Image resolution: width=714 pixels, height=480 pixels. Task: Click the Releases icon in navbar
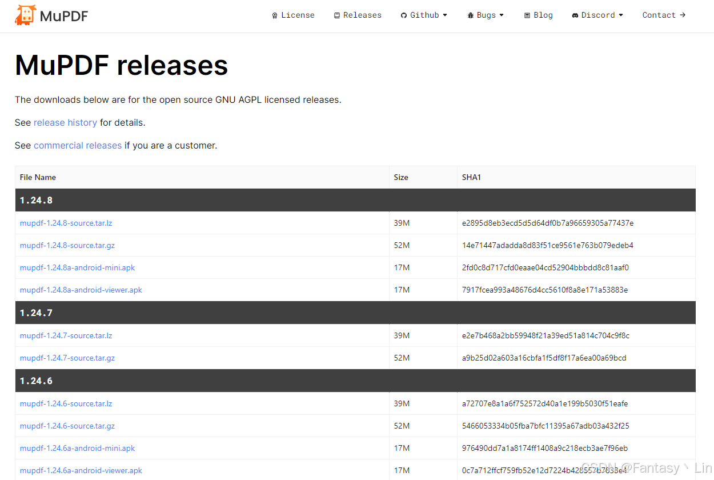pos(337,15)
